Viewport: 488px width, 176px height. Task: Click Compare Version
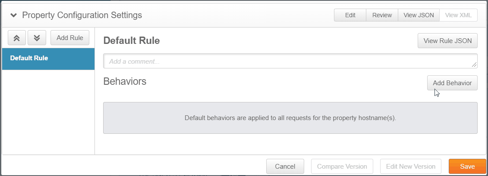[342, 167]
